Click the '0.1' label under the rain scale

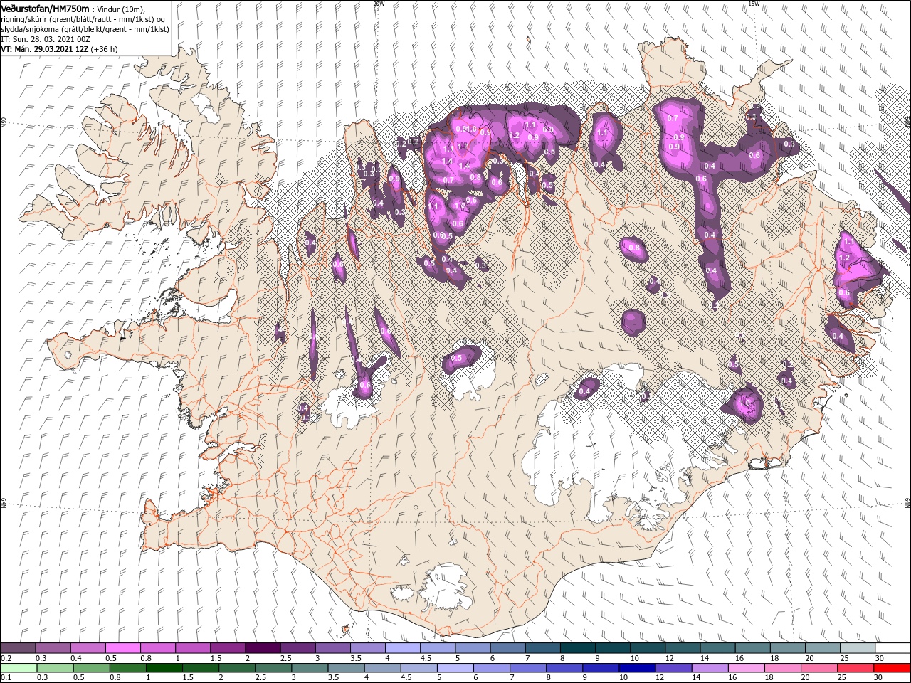click(x=5, y=677)
